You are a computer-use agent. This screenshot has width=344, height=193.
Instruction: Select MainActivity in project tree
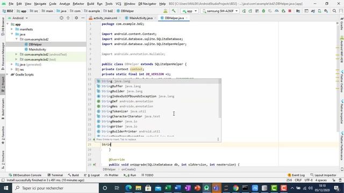37,49
